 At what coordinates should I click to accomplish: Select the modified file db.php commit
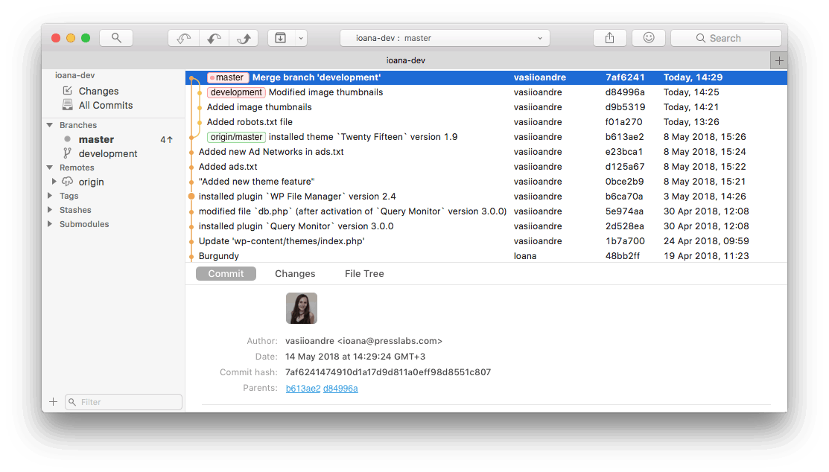pyautogui.click(x=486, y=211)
